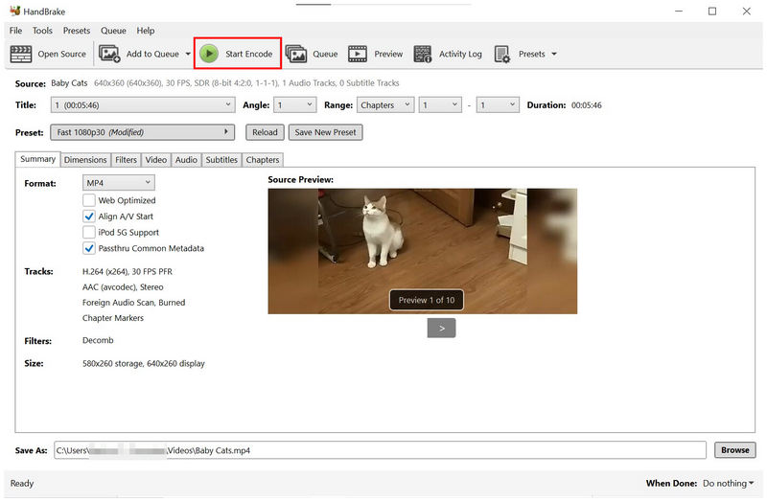Open the Activity Log icon
767x502 pixels.
click(423, 54)
